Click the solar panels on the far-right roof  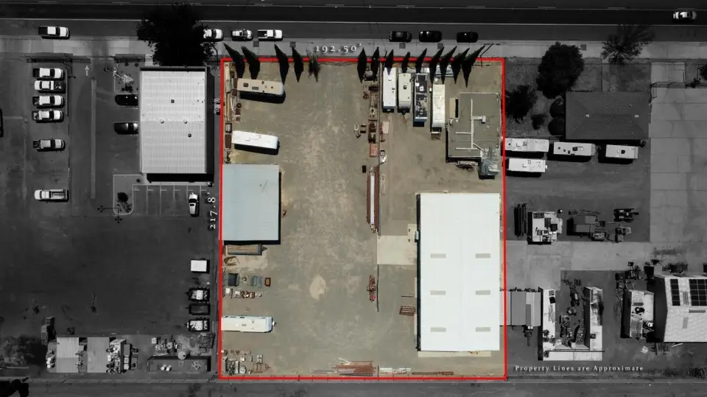(x=687, y=292)
